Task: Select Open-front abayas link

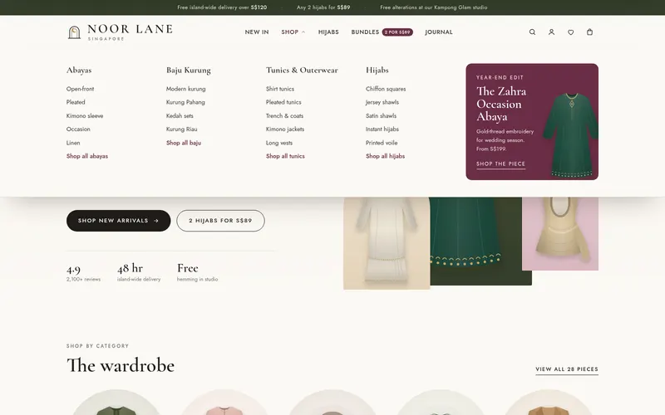Action: point(80,89)
